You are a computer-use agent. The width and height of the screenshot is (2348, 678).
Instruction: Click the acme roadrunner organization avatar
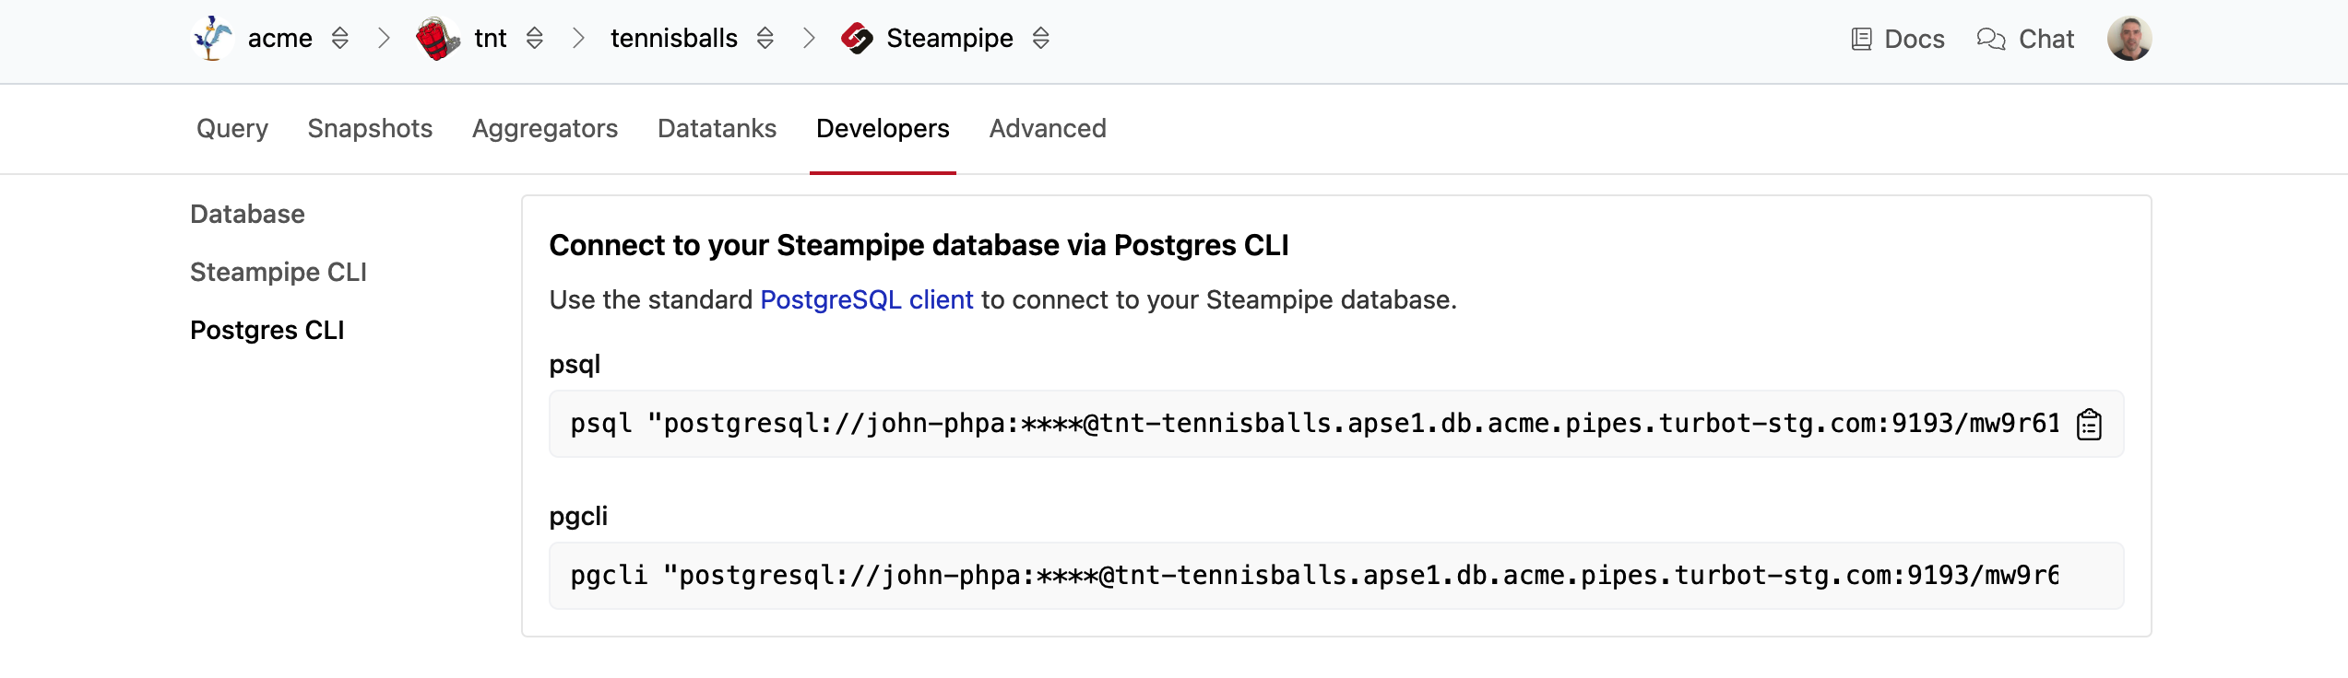coord(213,39)
